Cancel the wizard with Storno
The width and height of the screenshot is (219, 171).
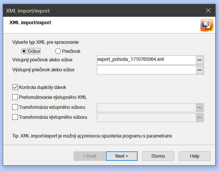[158, 156]
